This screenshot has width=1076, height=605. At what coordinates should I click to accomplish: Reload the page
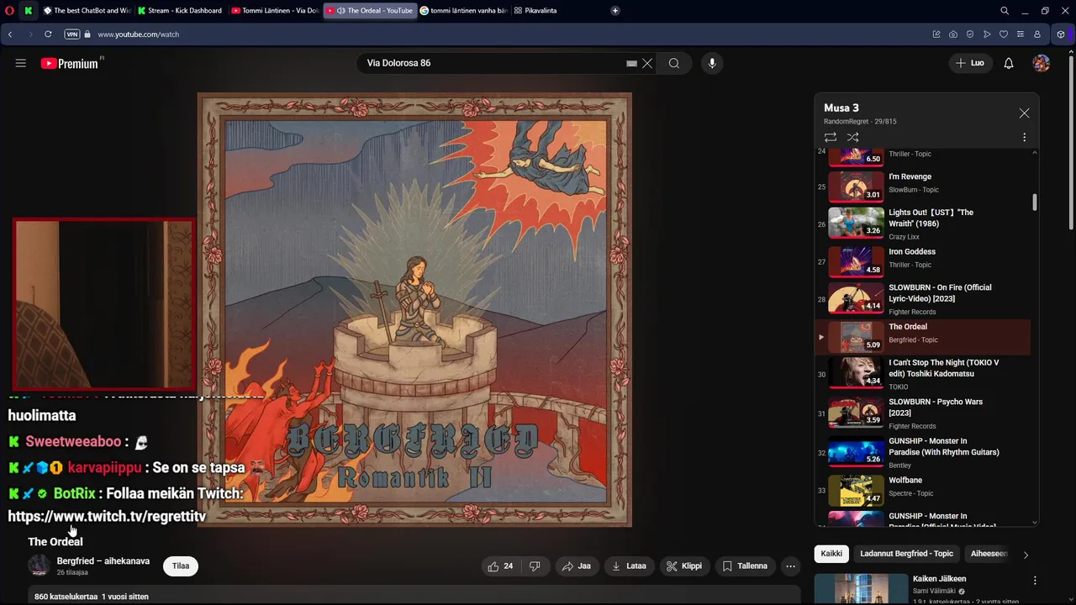coord(48,34)
